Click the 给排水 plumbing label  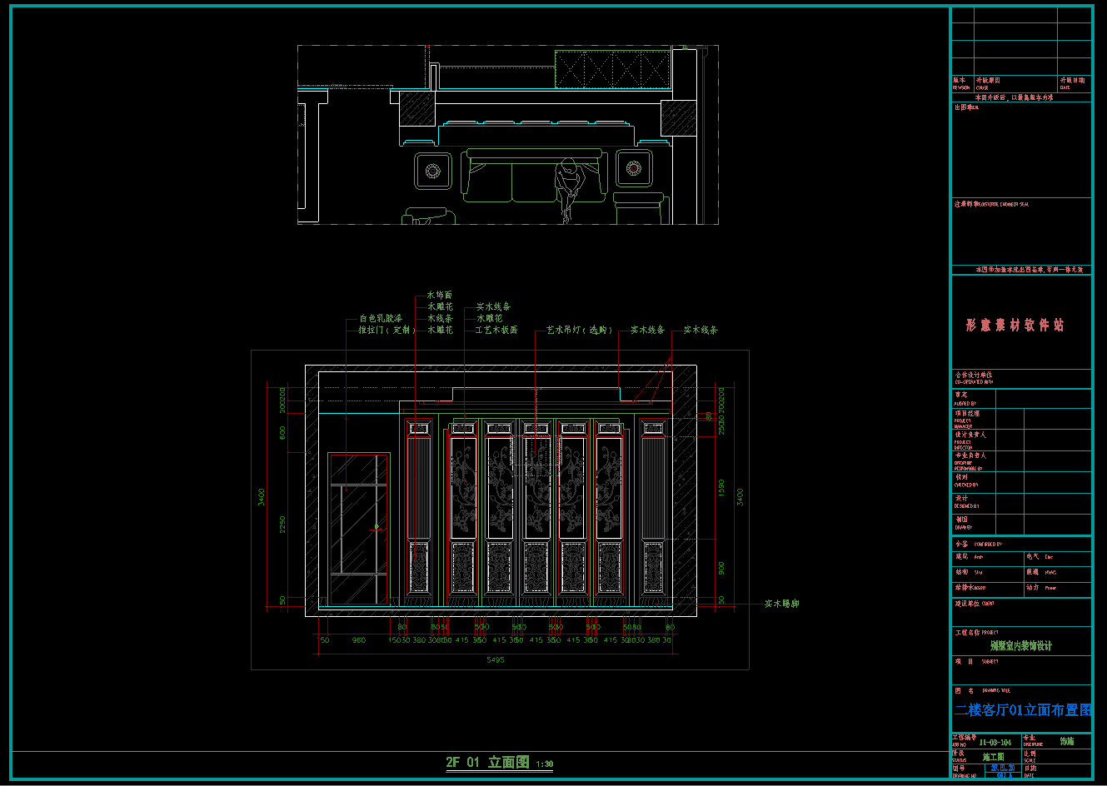(964, 587)
